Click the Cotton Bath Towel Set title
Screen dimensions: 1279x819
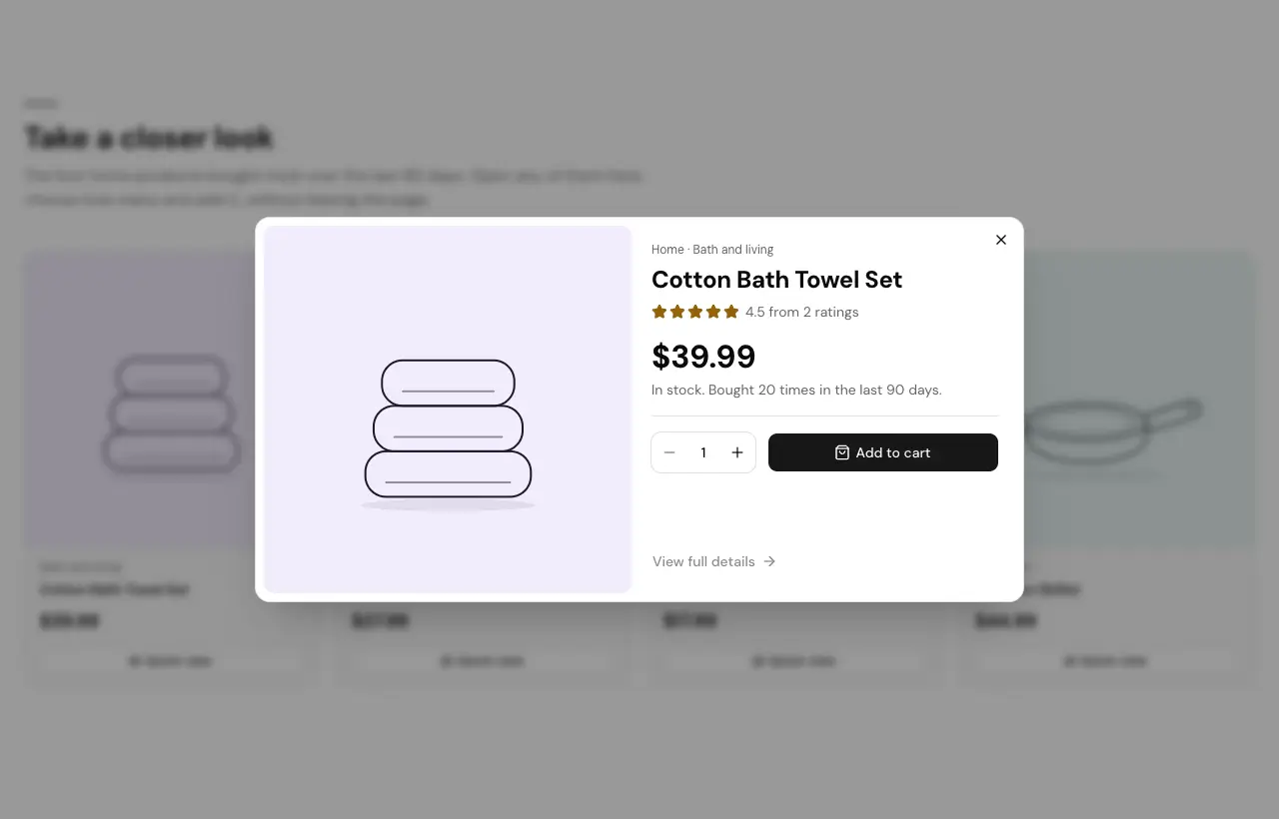(776, 280)
